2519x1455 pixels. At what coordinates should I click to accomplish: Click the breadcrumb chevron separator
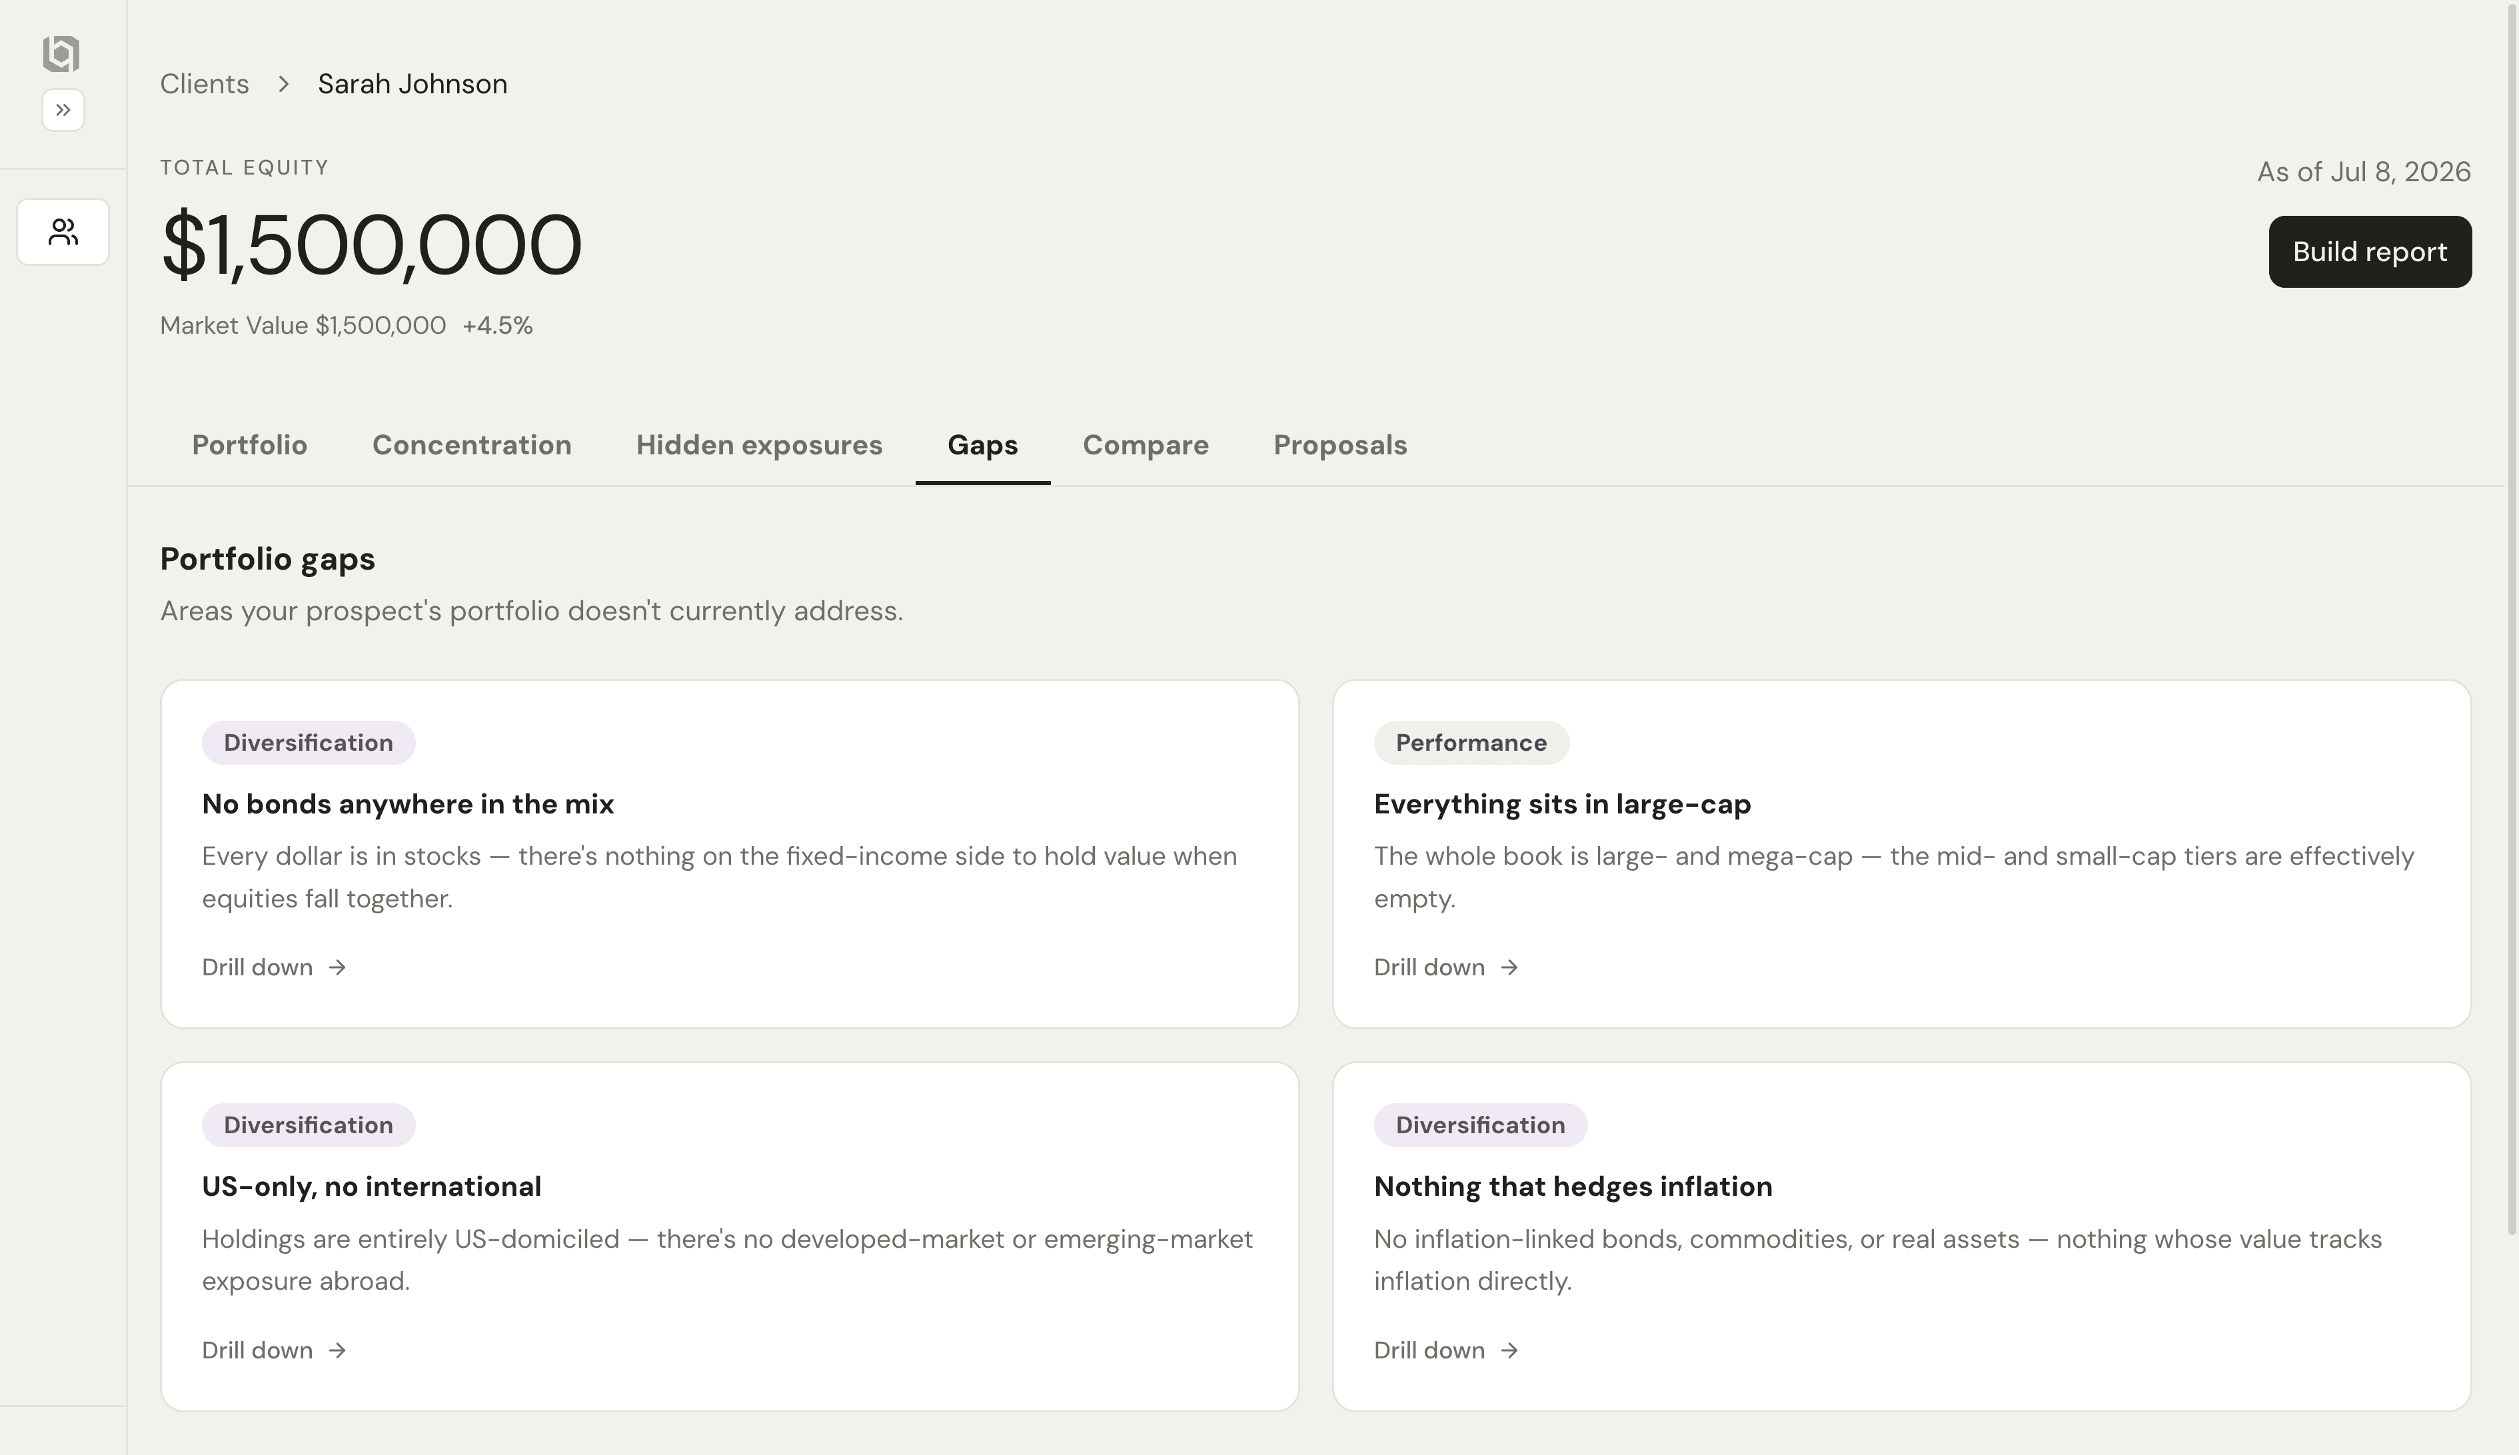click(284, 84)
